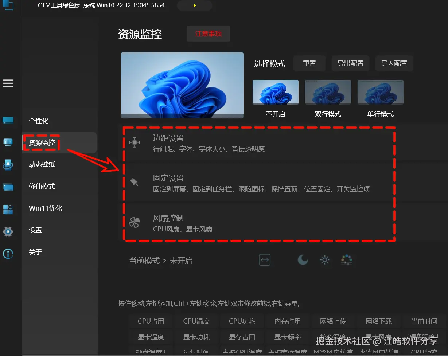Screen dimensions: 448x356
Task: Click the gear icon beside 设置
Action: (x=8, y=231)
